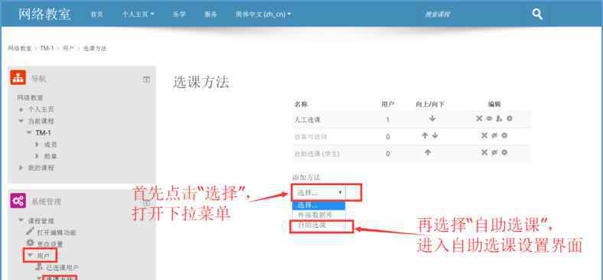Open 个人主页 link in 导航 tree
Image resolution: width=603 pixels, height=280 pixels.
[x=41, y=109]
